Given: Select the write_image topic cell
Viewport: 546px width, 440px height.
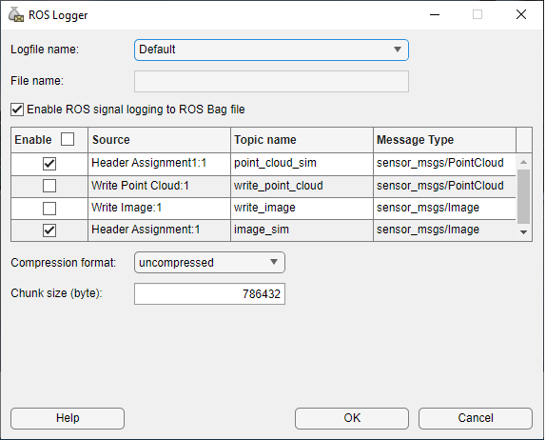Looking at the screenshot, I should [x=302, y=209].
